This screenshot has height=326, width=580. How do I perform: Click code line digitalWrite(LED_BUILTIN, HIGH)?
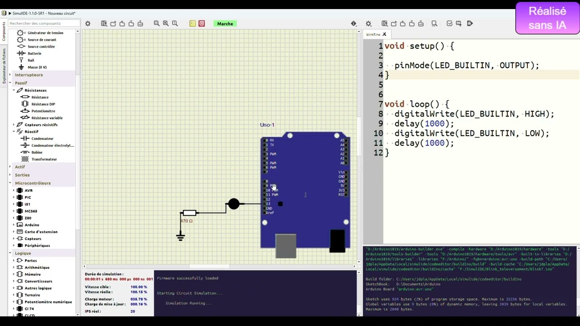tap(474, 114)
